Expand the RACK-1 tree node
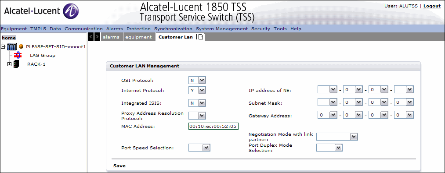445x173 pixels. click(9, 64)
